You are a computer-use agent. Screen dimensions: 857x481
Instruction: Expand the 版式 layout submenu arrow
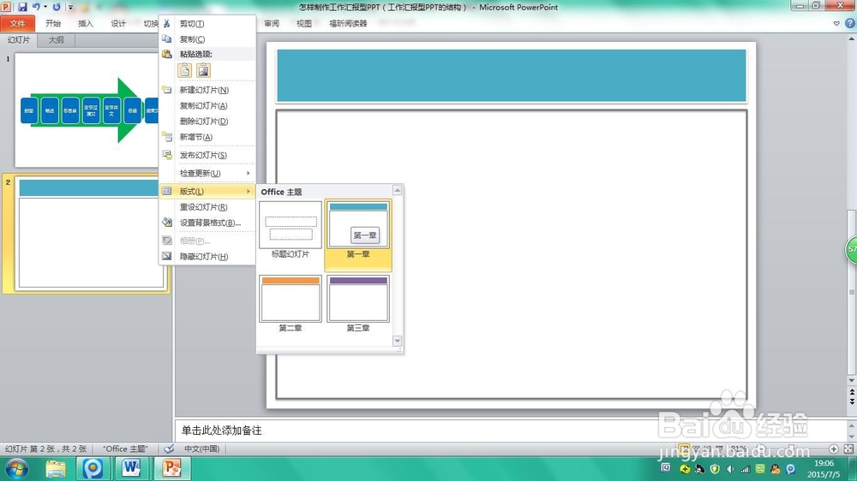pos(249,191)
